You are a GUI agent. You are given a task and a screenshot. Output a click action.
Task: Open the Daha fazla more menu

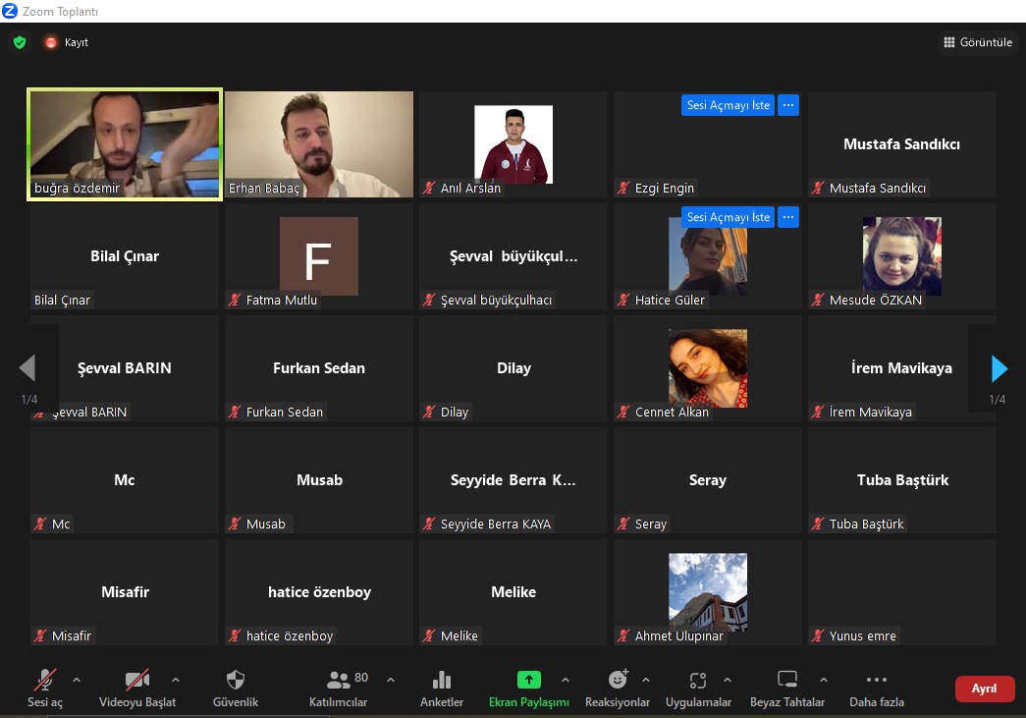(x=877, y=688)
